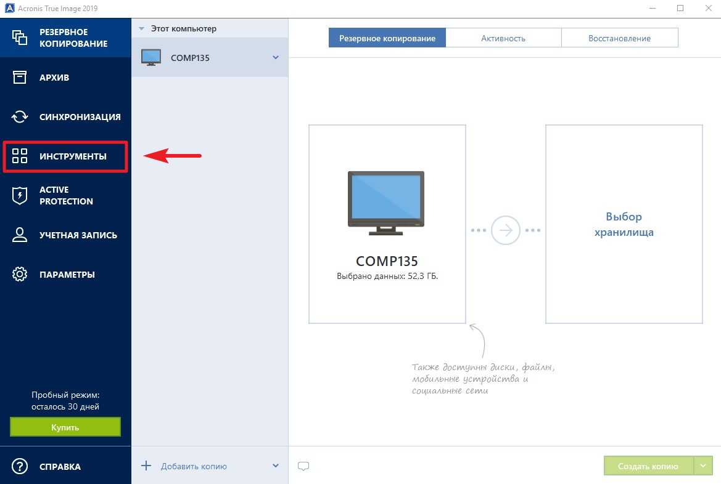Open the Инструменты section label
This screenshot has width=721, height=484.
(x=73, y=156)
